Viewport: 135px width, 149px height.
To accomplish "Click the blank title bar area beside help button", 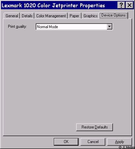I will pyautogui.click(x=111, y=5).
